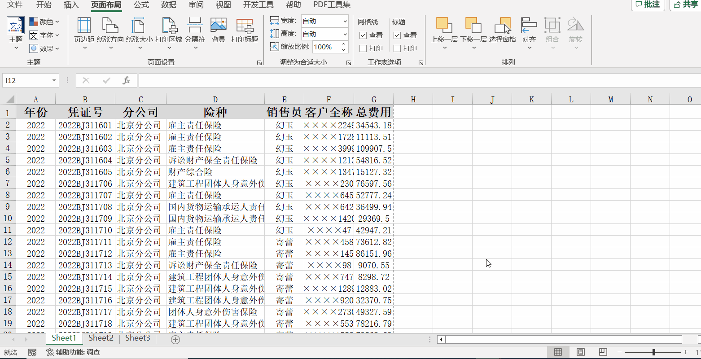Image resolution: width=701 pixels, height=359 pixels.
Task: Enable 网格线 打印 gridlines print checkbox
Action: pyautogui.click(x=363, y=48)
